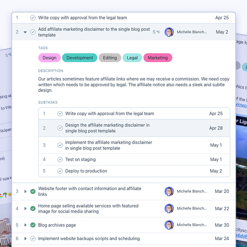Check subtask 1 Write copy with approval
247x247 pixels.
click(x=60, y=114)
